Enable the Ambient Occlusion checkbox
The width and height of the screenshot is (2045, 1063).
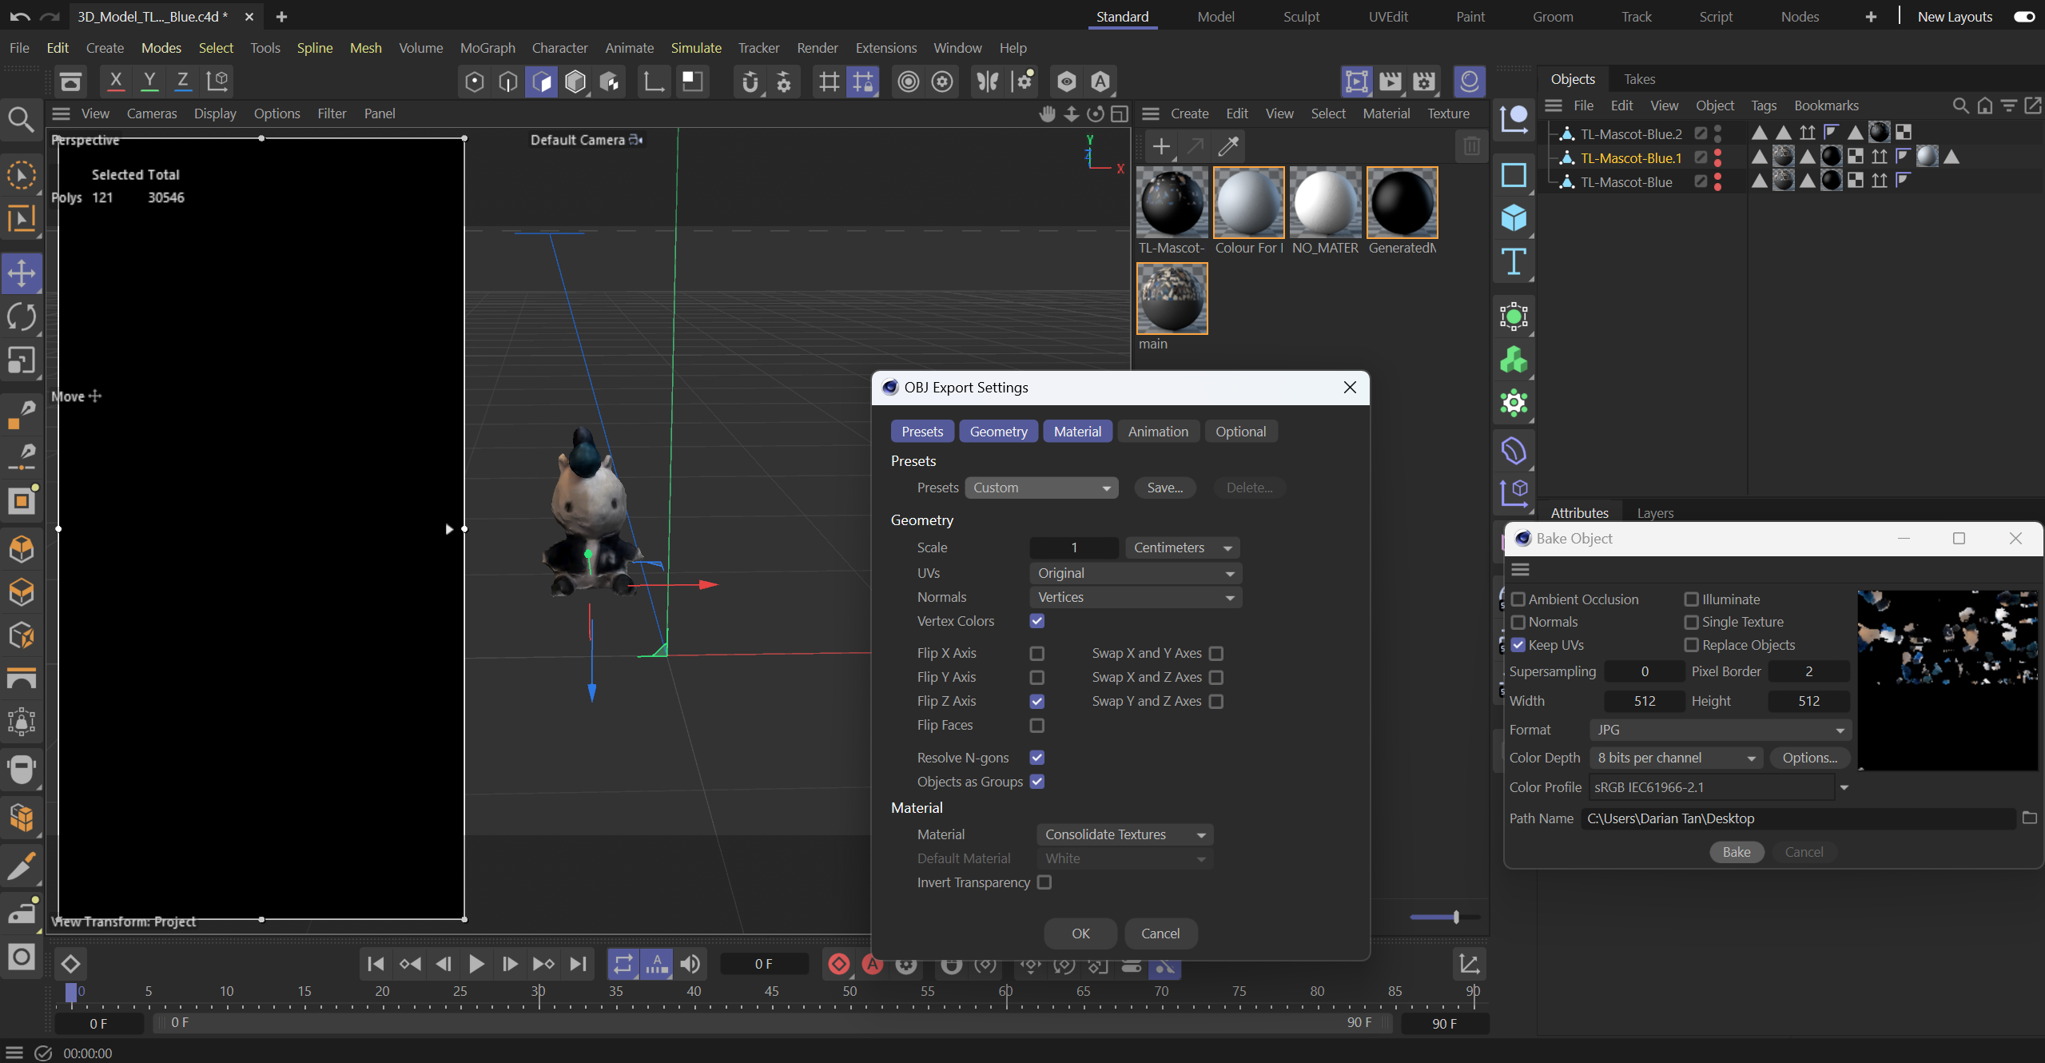click(x=1518, y=599)
